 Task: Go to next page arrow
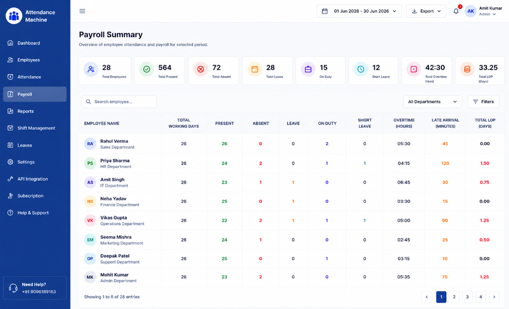(494, 297)
